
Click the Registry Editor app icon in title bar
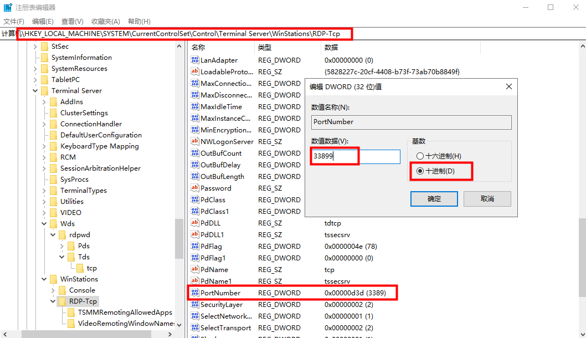tap(8, 7)
